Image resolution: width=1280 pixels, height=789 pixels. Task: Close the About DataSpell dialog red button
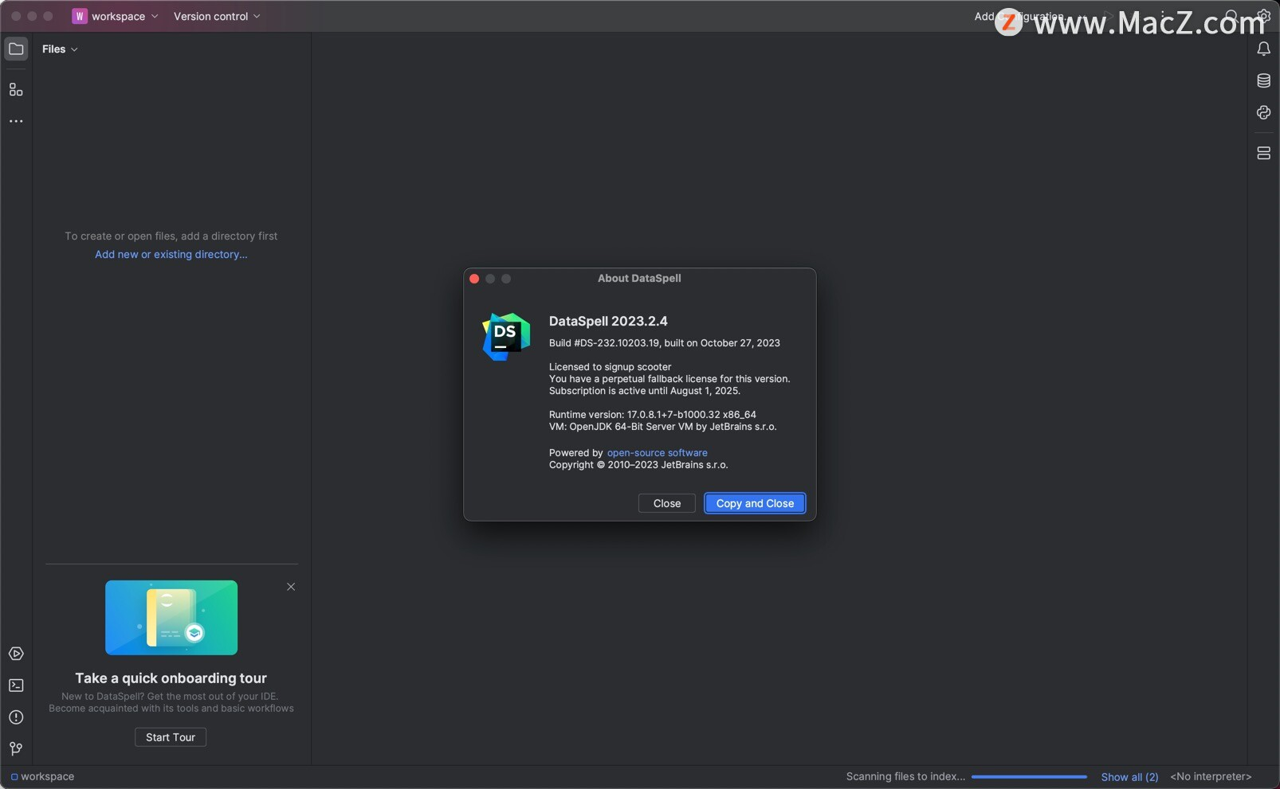474,279
